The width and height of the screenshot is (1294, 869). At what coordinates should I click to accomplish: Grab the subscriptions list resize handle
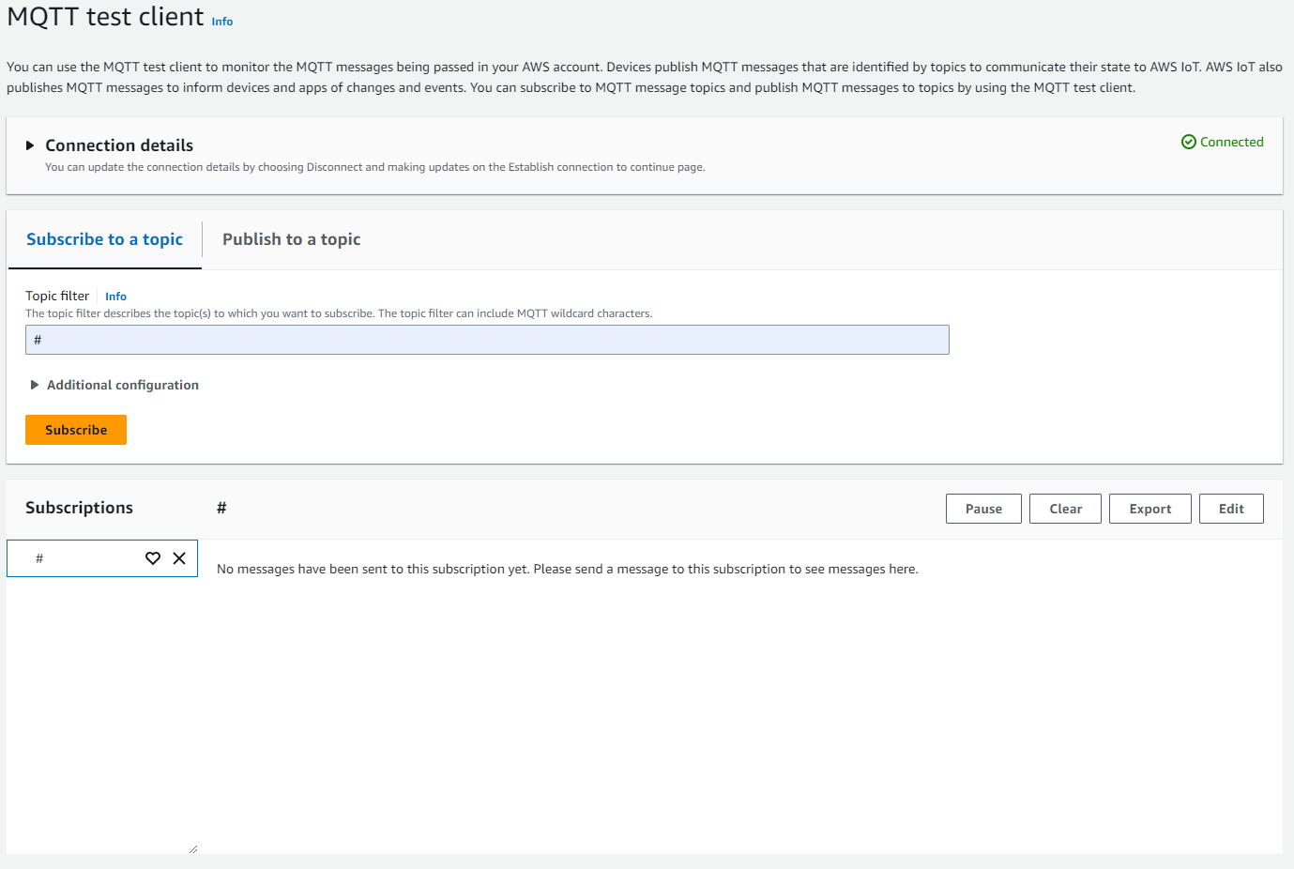192,848
